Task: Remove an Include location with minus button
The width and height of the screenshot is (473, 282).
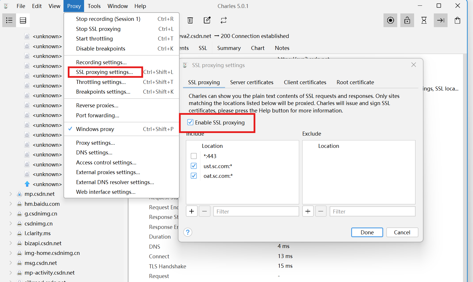Action: pyautogui.click(x=204, y=211)
